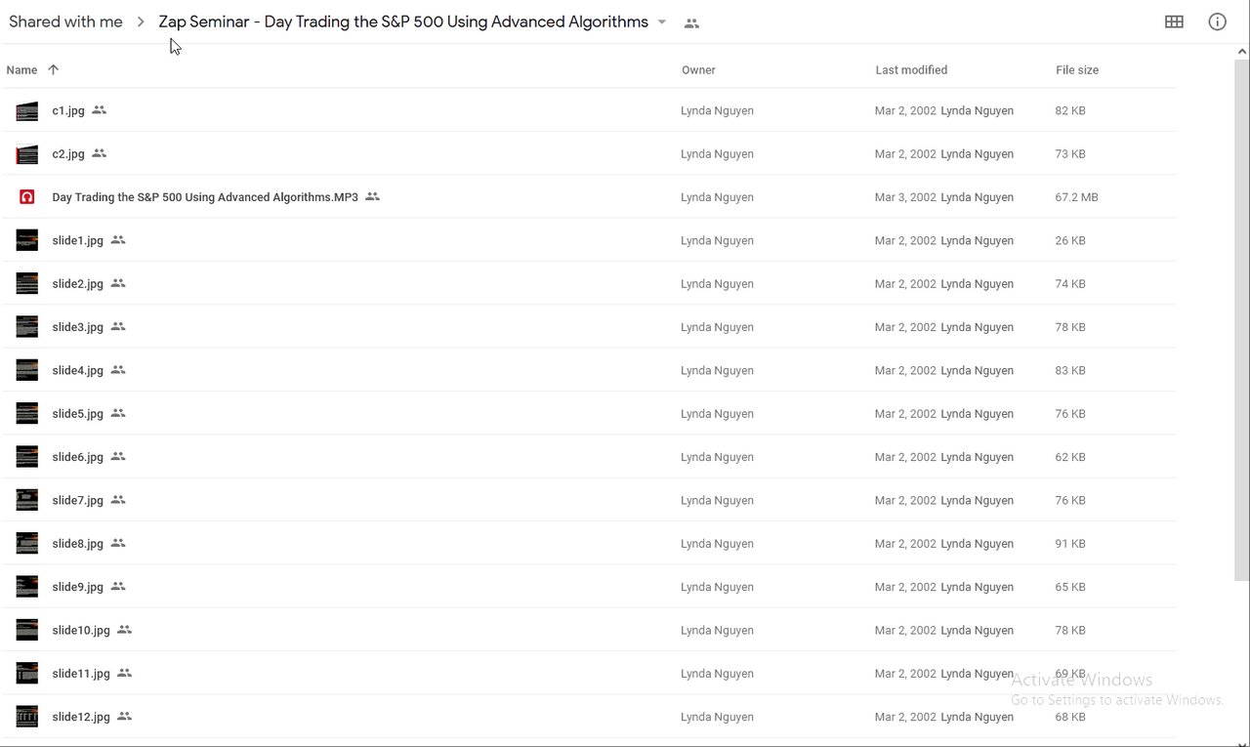The width and height of the screenshot is (1250, 747).
Task: Select slide12.jpg thumbnail icon
Action: (27, 717)
